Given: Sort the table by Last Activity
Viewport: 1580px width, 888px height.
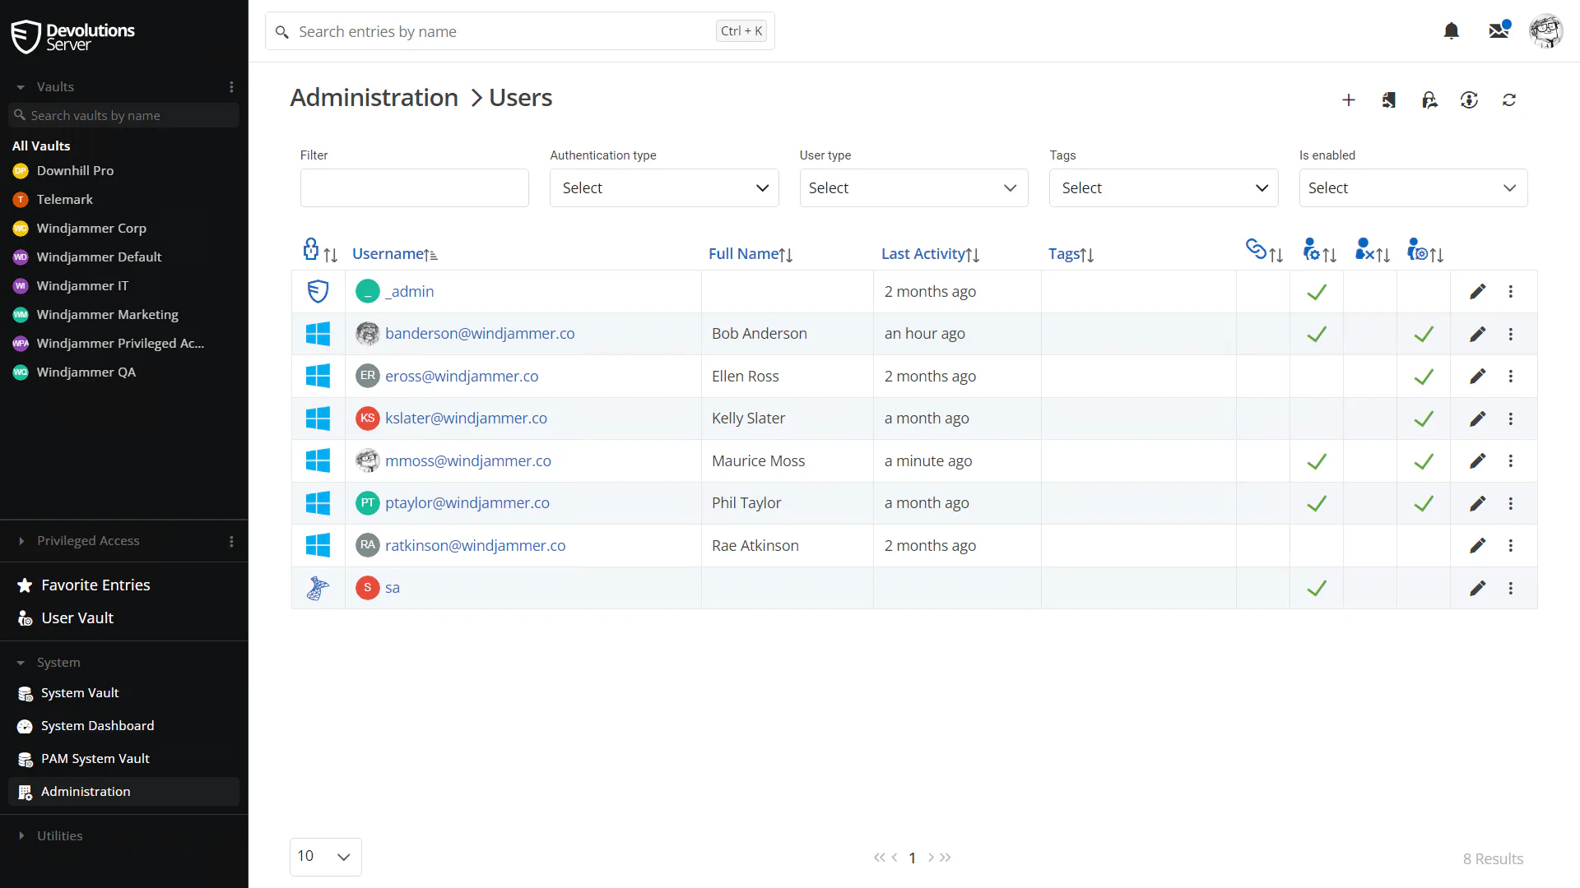Looking at the screenshot, I should point(930,254).
